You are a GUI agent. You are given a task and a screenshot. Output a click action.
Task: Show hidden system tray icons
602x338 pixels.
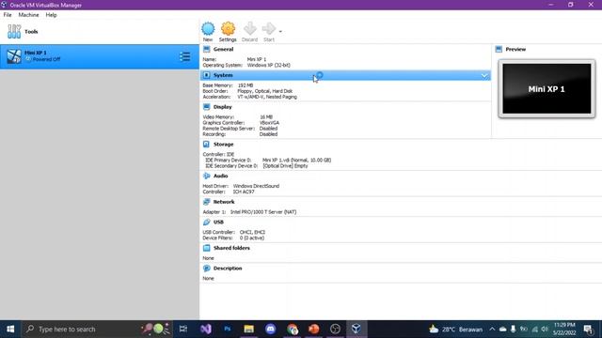(492, 330)
